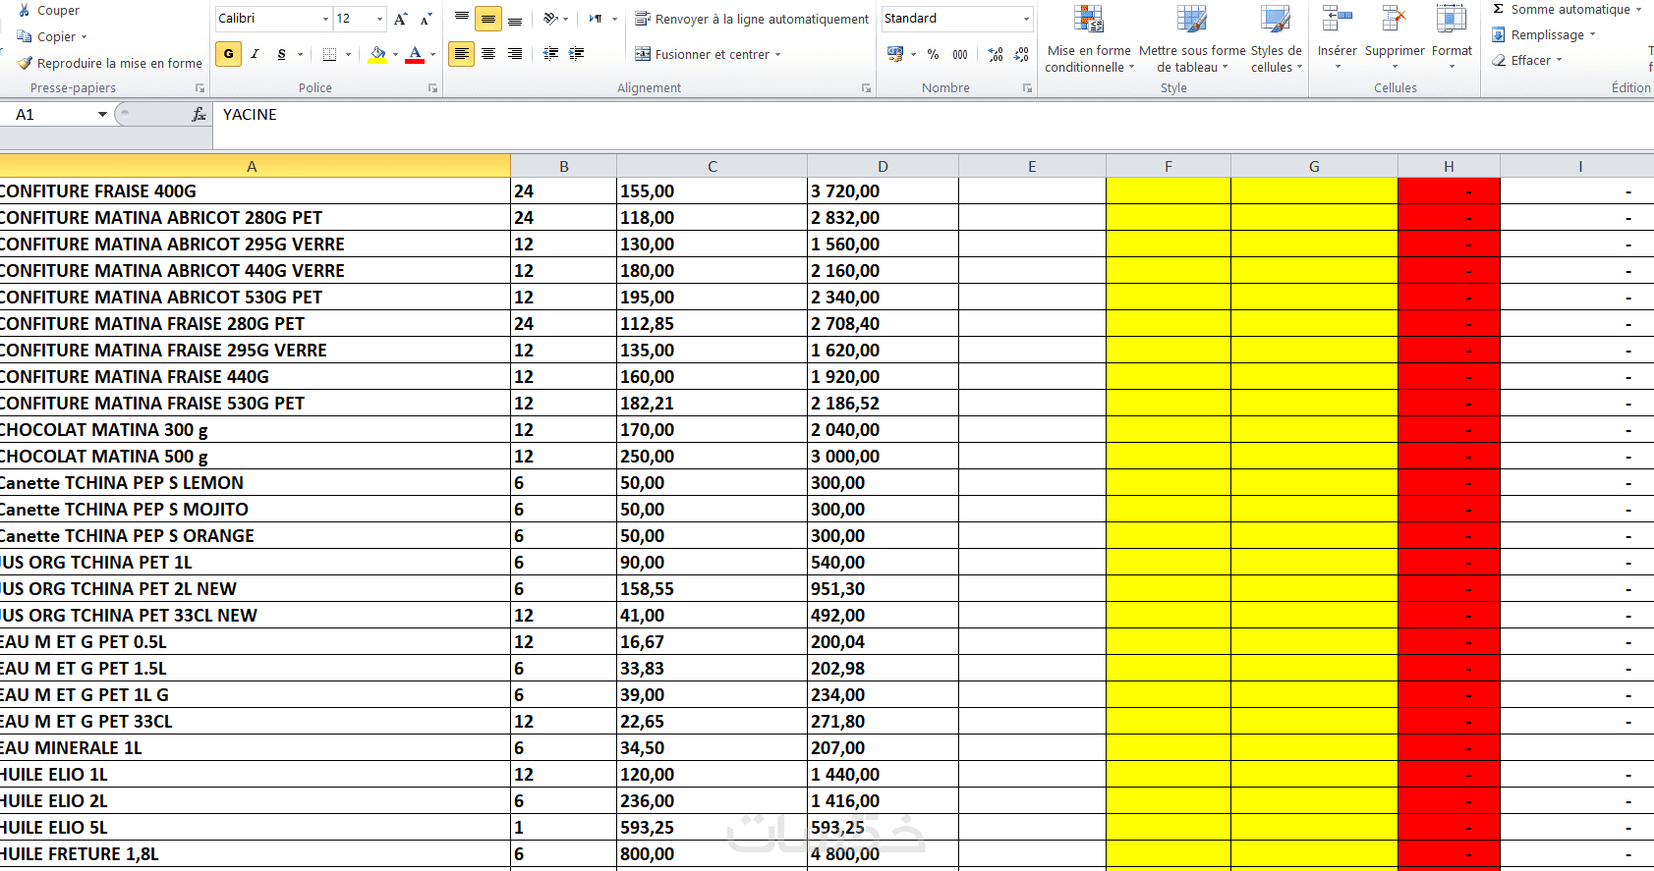Open the Nombre dialog launcher

pos(1027,88)
